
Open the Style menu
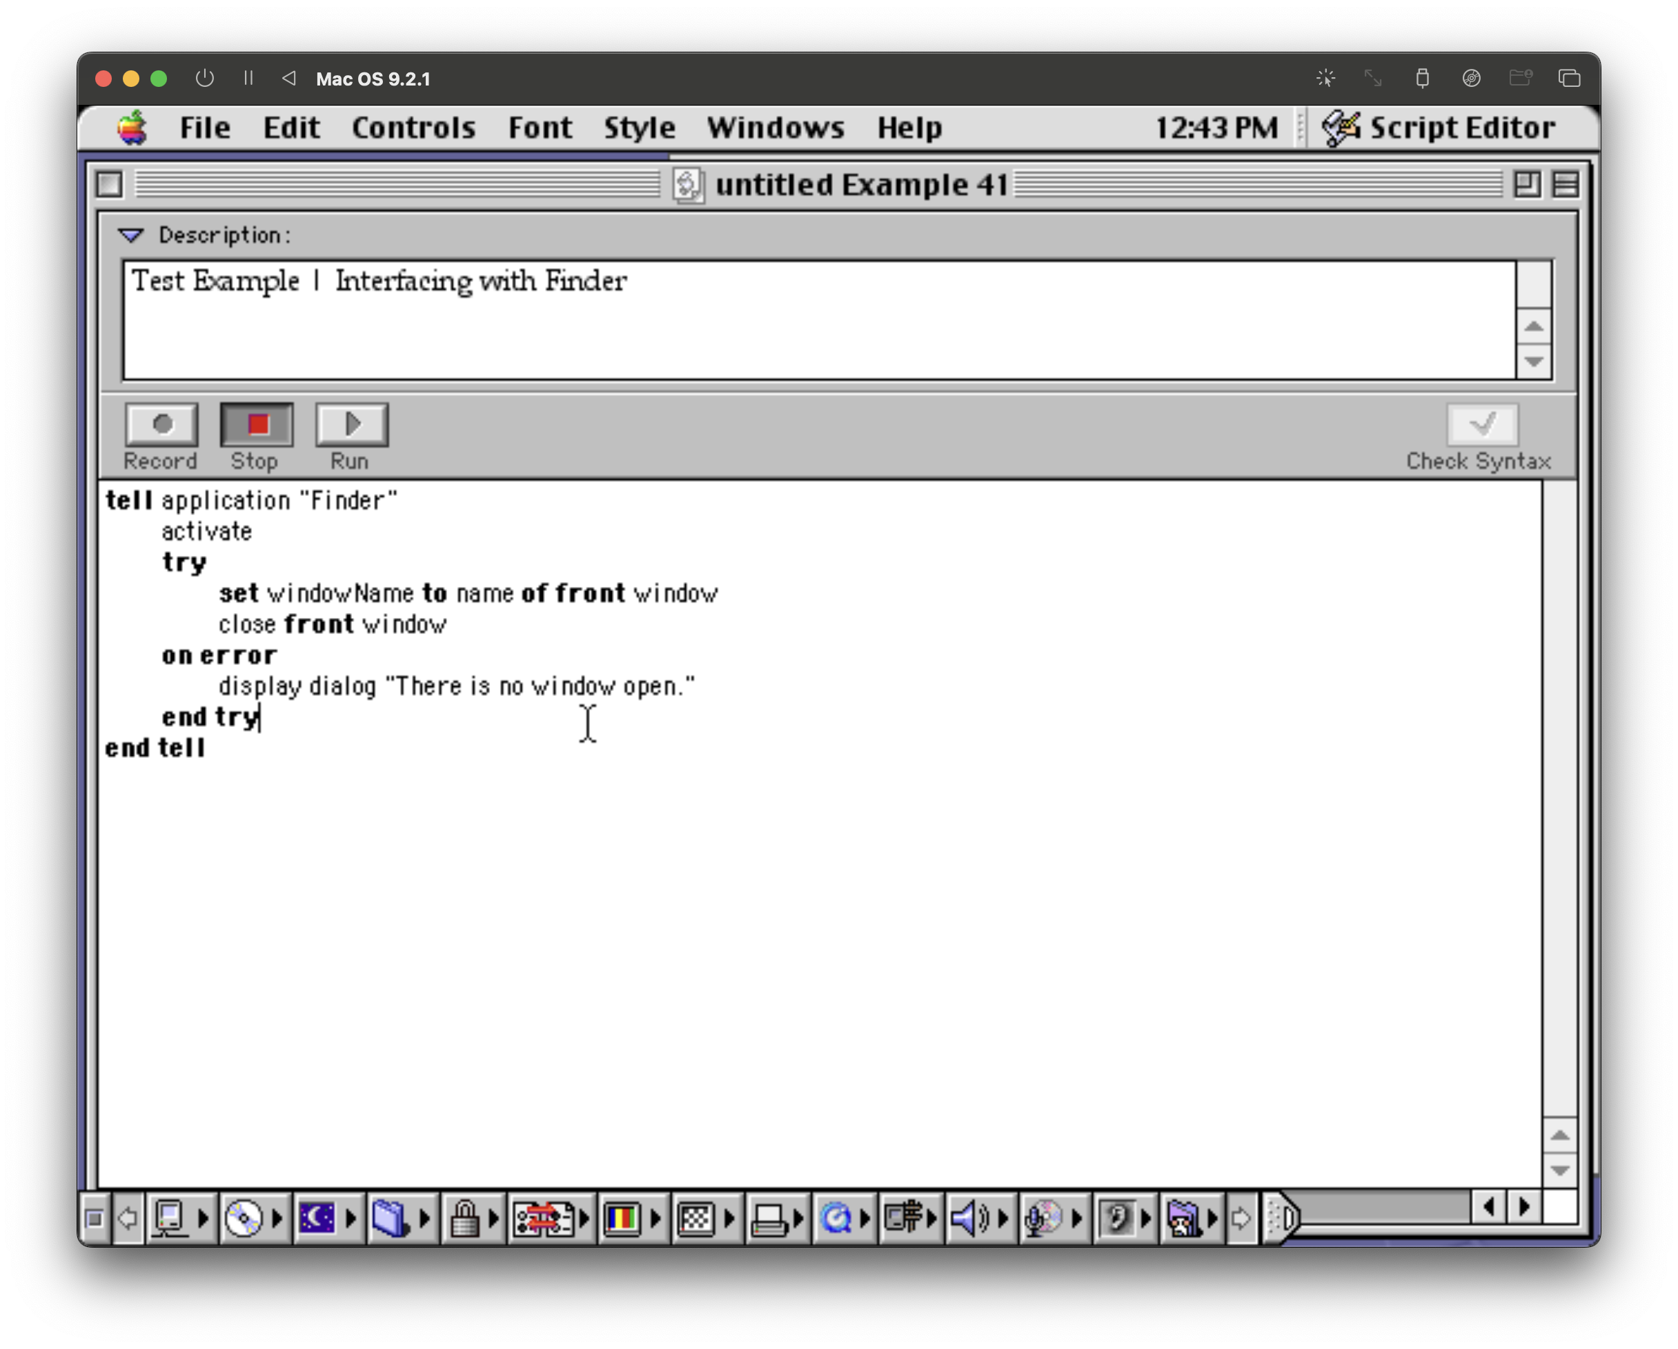coord(639,128)
